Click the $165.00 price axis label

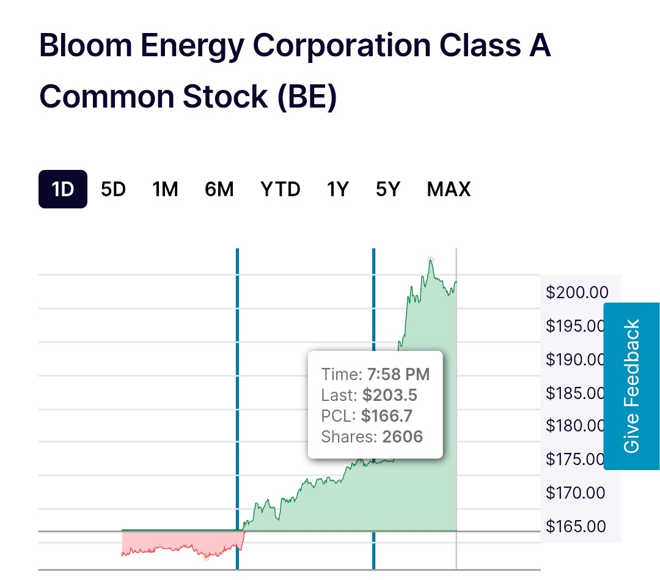click(x=576, y=526)
